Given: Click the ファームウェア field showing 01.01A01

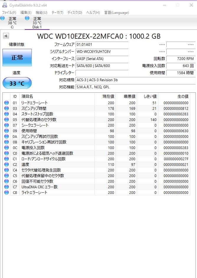Looking at the screenshot, I should (x=102, y=45).
